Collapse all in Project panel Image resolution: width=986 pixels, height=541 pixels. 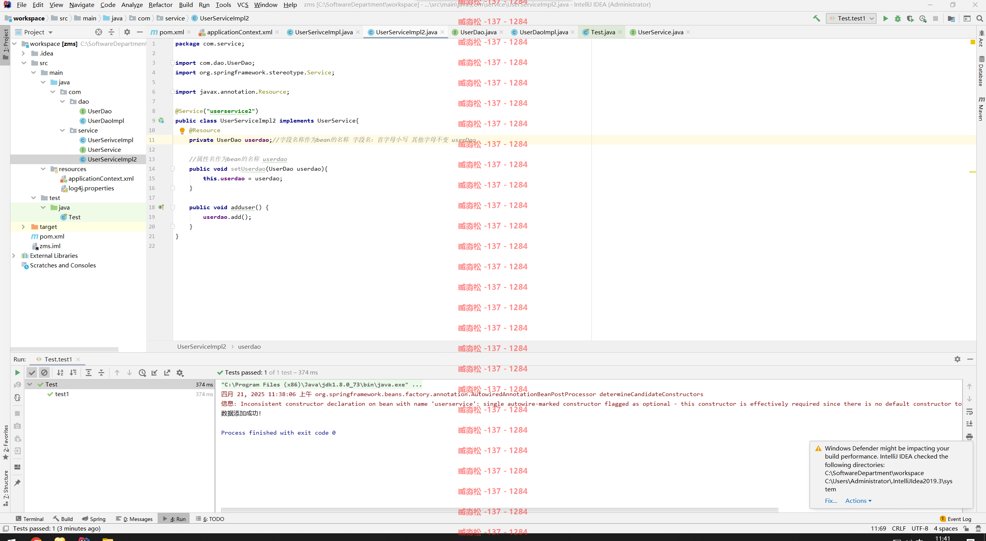[111, 32]
